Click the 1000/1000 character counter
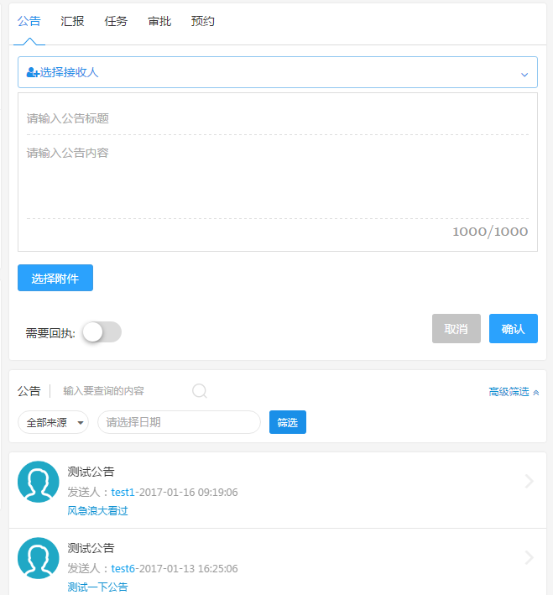The height and width of the screenshot is (595, 553). coord(490,232)
